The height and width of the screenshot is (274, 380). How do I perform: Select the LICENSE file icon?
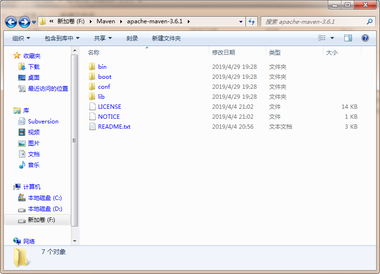(x=92, y=106)
